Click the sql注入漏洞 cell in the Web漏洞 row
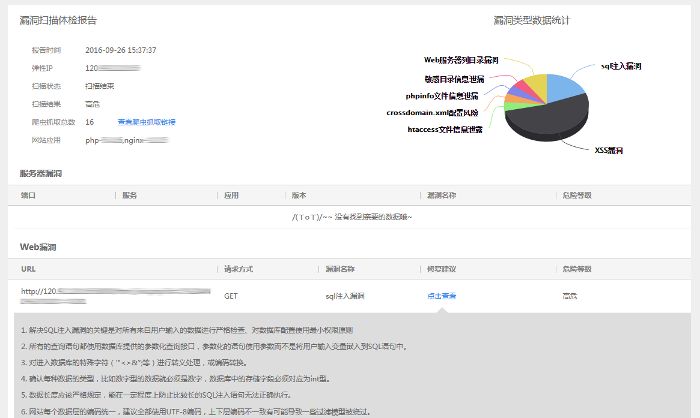 (x=345, y=296)
